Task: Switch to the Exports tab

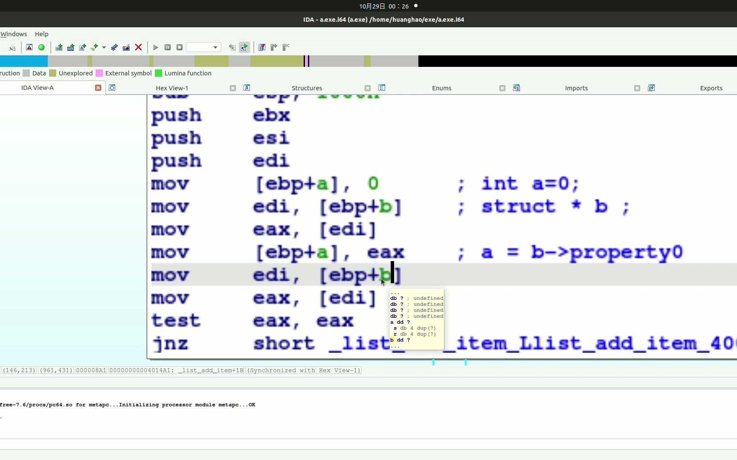Action: pyautogui.click(x=711, y=88)
